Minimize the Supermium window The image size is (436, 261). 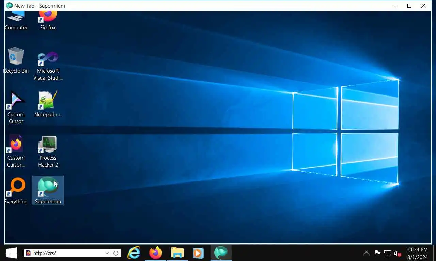pos(395,6)
